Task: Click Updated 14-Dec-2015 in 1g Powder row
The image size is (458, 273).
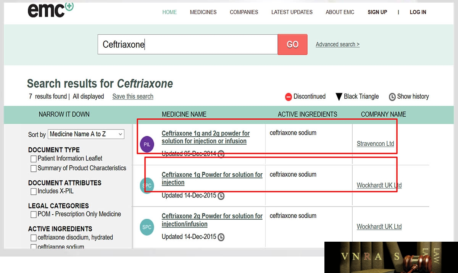Action: (x=189, y=195)
